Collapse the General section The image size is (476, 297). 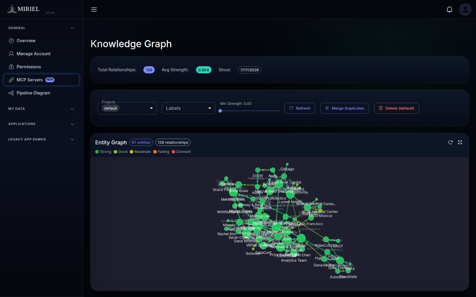click(x=41, y=28)
